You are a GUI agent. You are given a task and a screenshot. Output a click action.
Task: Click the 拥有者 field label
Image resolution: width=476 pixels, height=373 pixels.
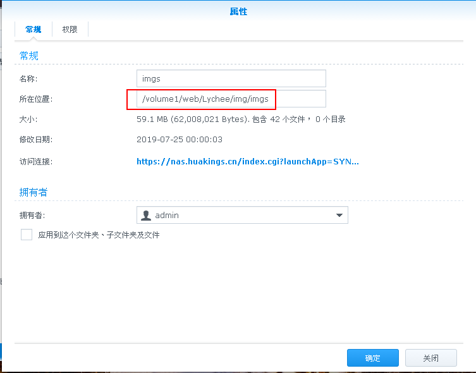point(32,215)
